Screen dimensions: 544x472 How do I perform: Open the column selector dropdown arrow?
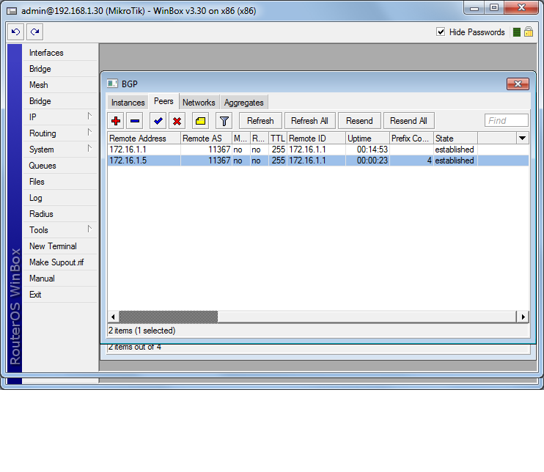522,138
